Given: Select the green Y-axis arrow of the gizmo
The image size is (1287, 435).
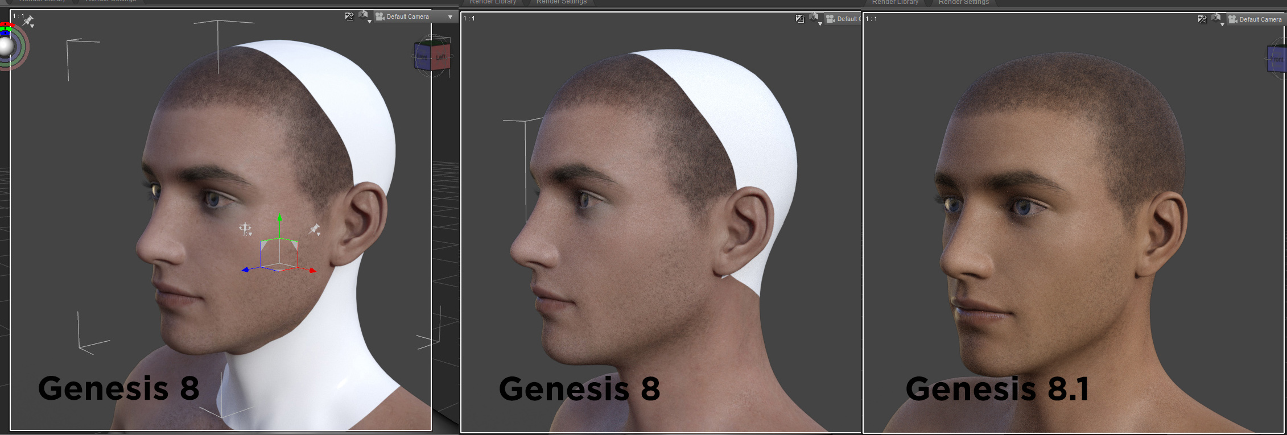Looking at the screenshot, I should tap(279, 218).
